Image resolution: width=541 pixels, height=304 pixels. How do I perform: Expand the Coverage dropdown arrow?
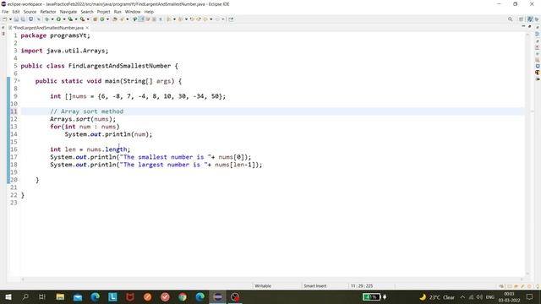[x=76, y=19]
